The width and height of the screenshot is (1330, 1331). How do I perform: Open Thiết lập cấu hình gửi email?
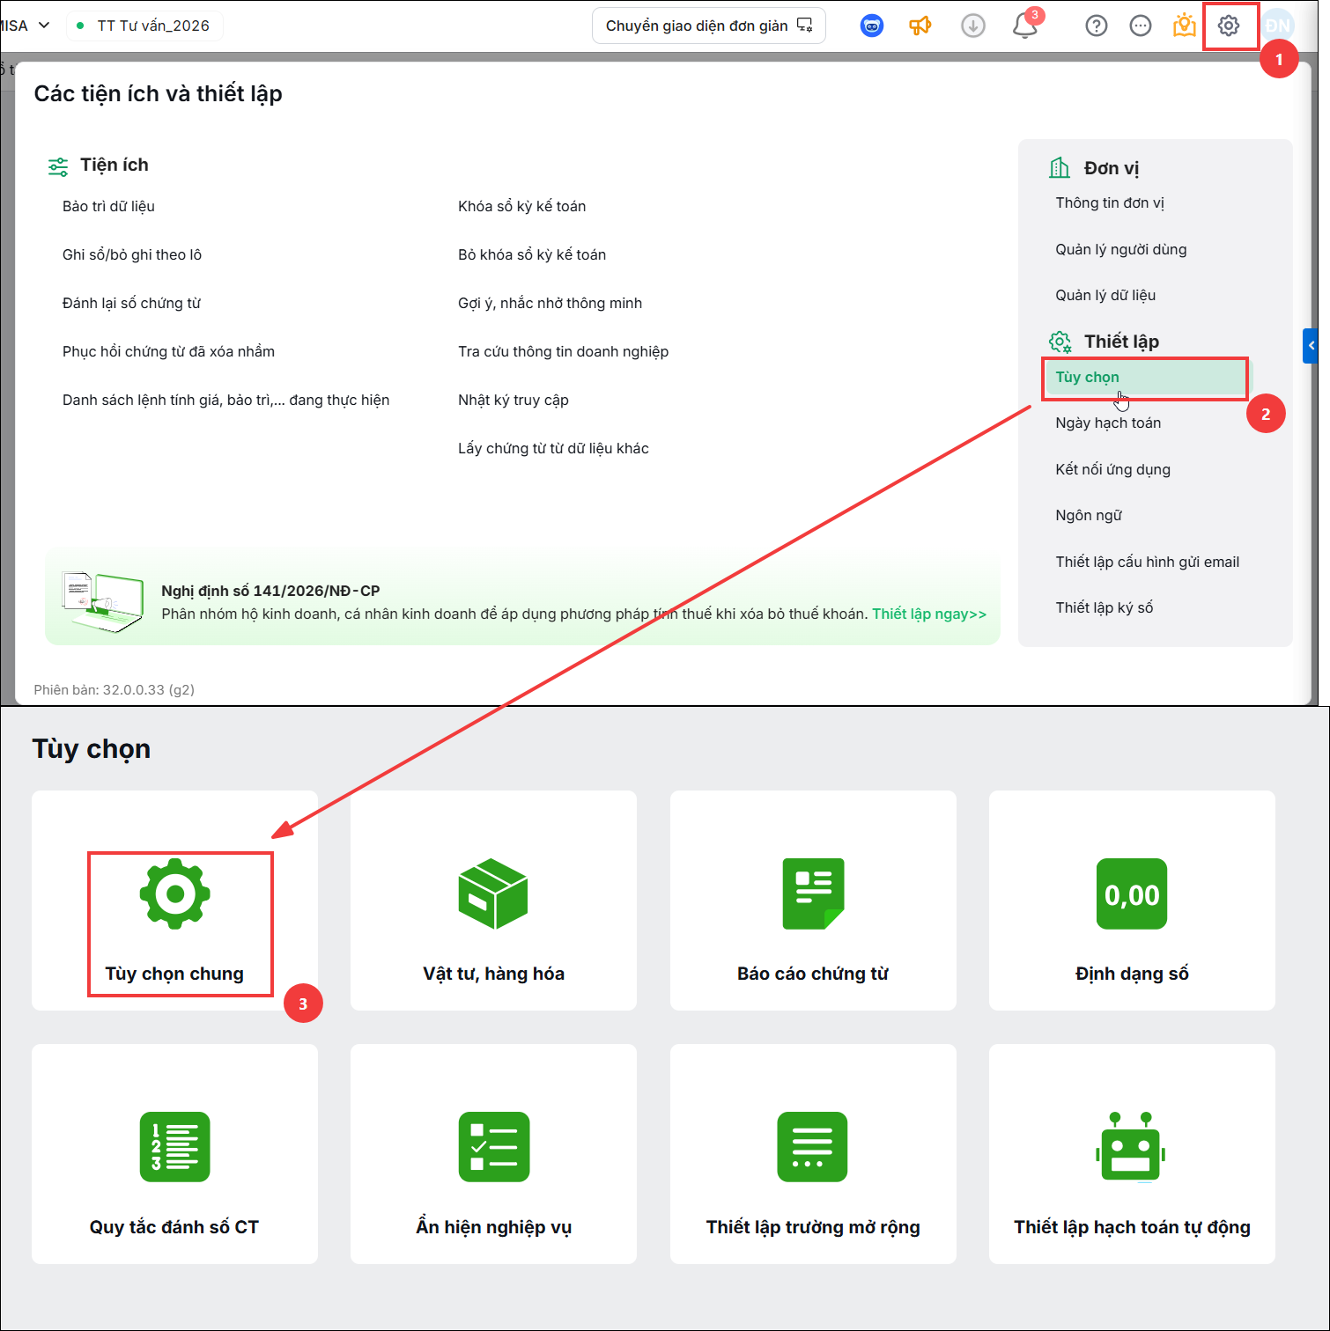coord(1147,562)
